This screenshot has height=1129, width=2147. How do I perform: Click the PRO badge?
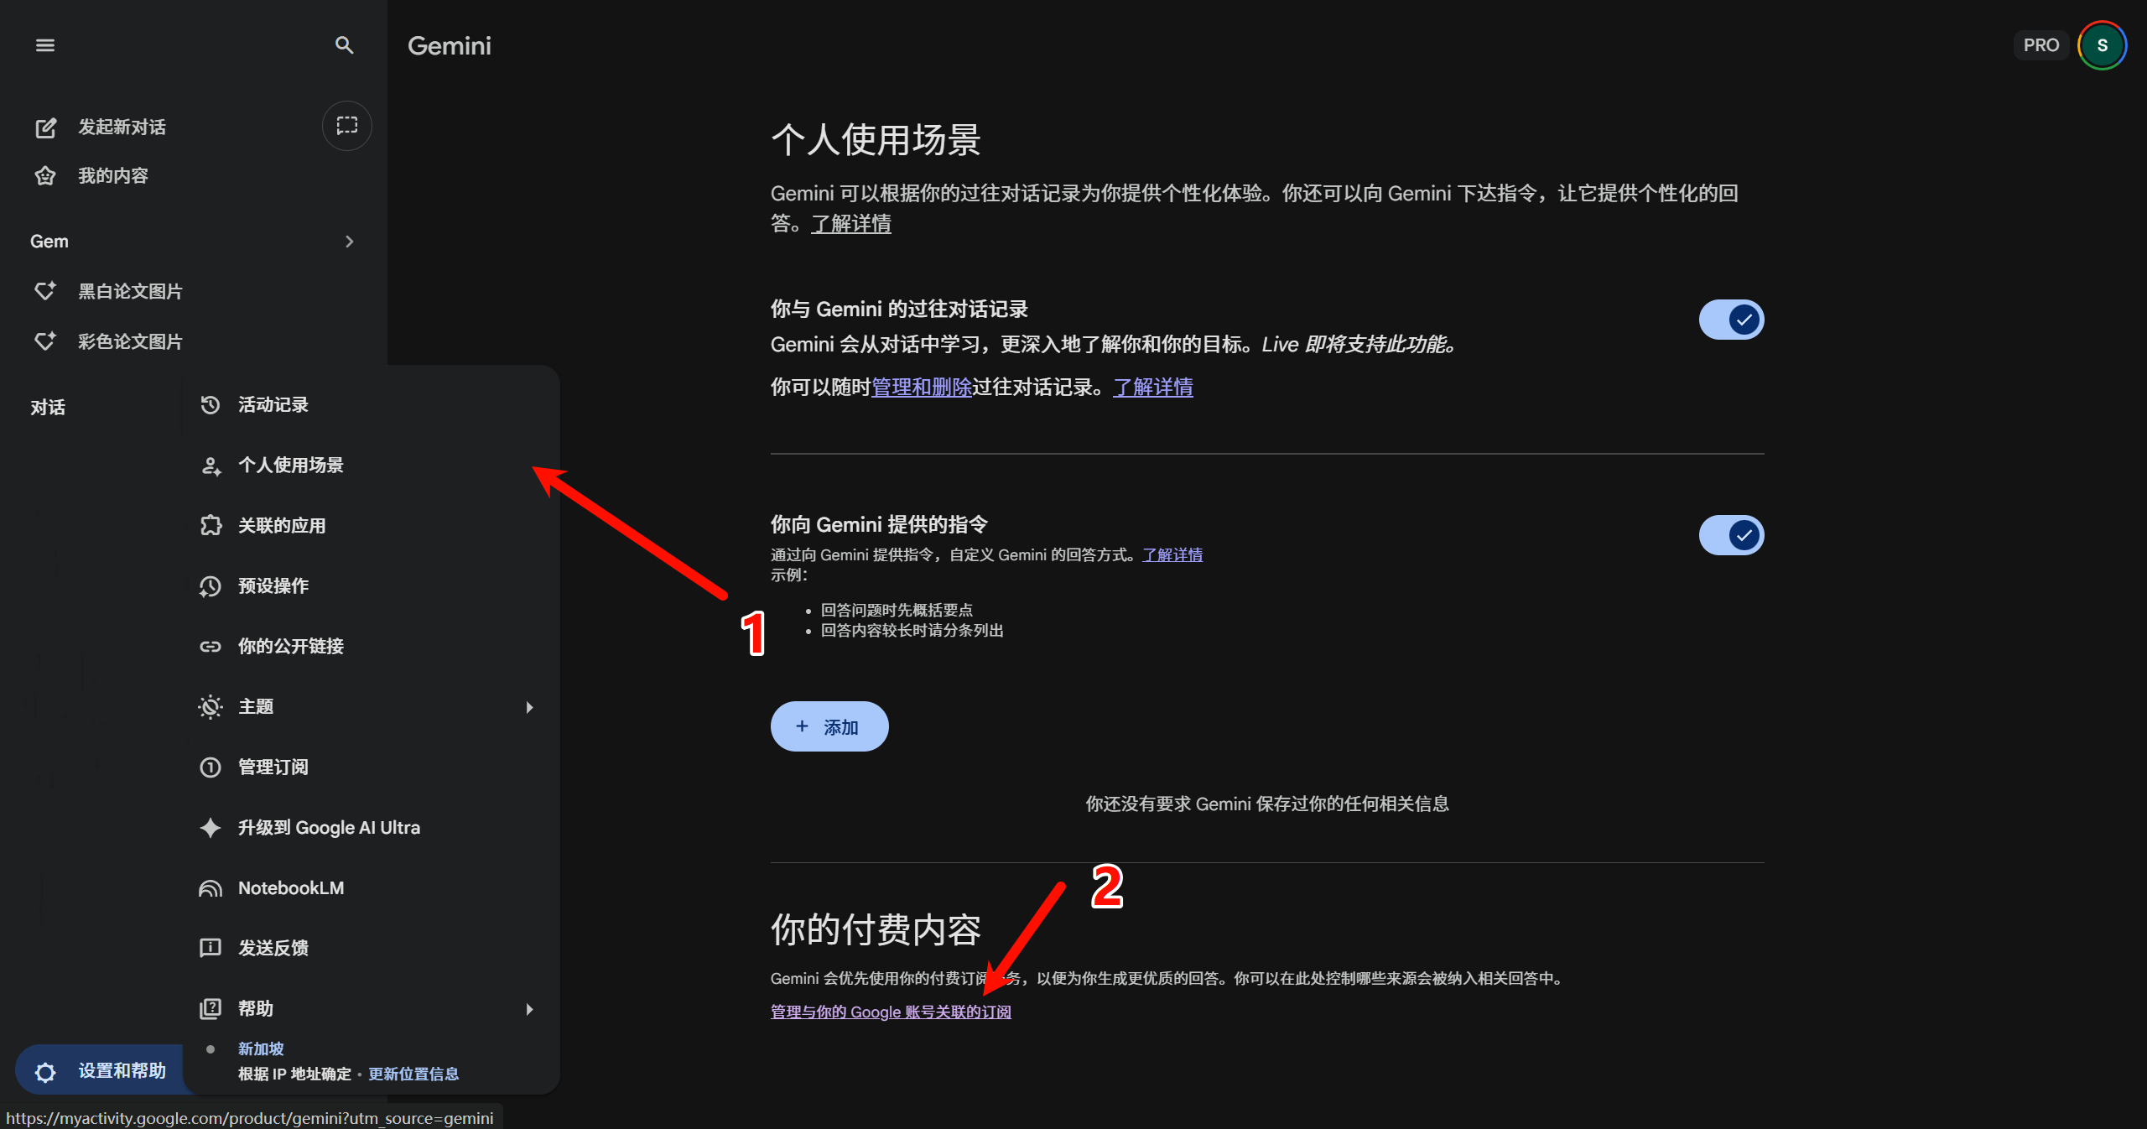2041,45
